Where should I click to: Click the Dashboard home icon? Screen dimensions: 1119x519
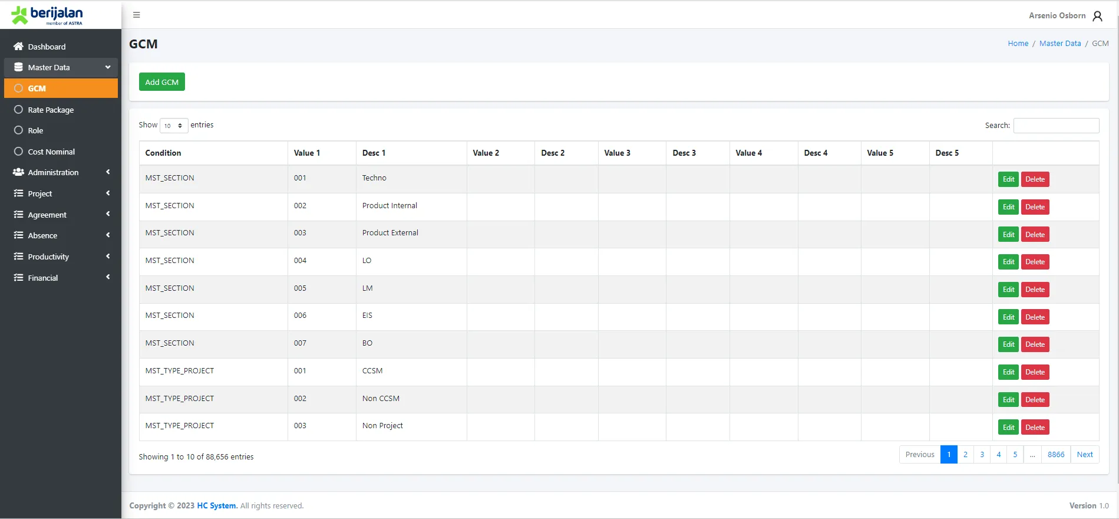18,47
